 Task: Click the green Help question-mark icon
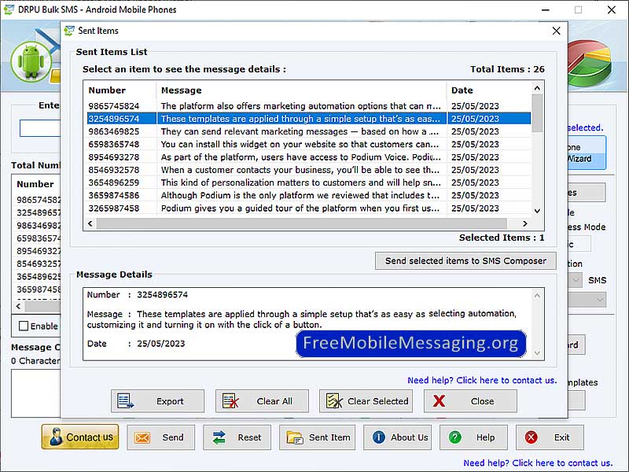(x=455, y=437)
